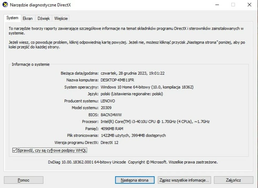258x188 pixels.
Task: Click the Procesor label
Action: 90,122
